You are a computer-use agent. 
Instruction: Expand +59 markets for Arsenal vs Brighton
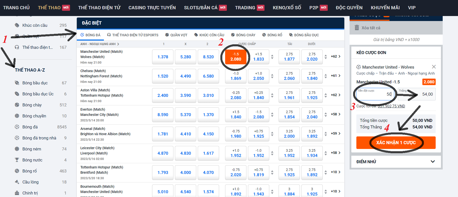coord(336,133)
